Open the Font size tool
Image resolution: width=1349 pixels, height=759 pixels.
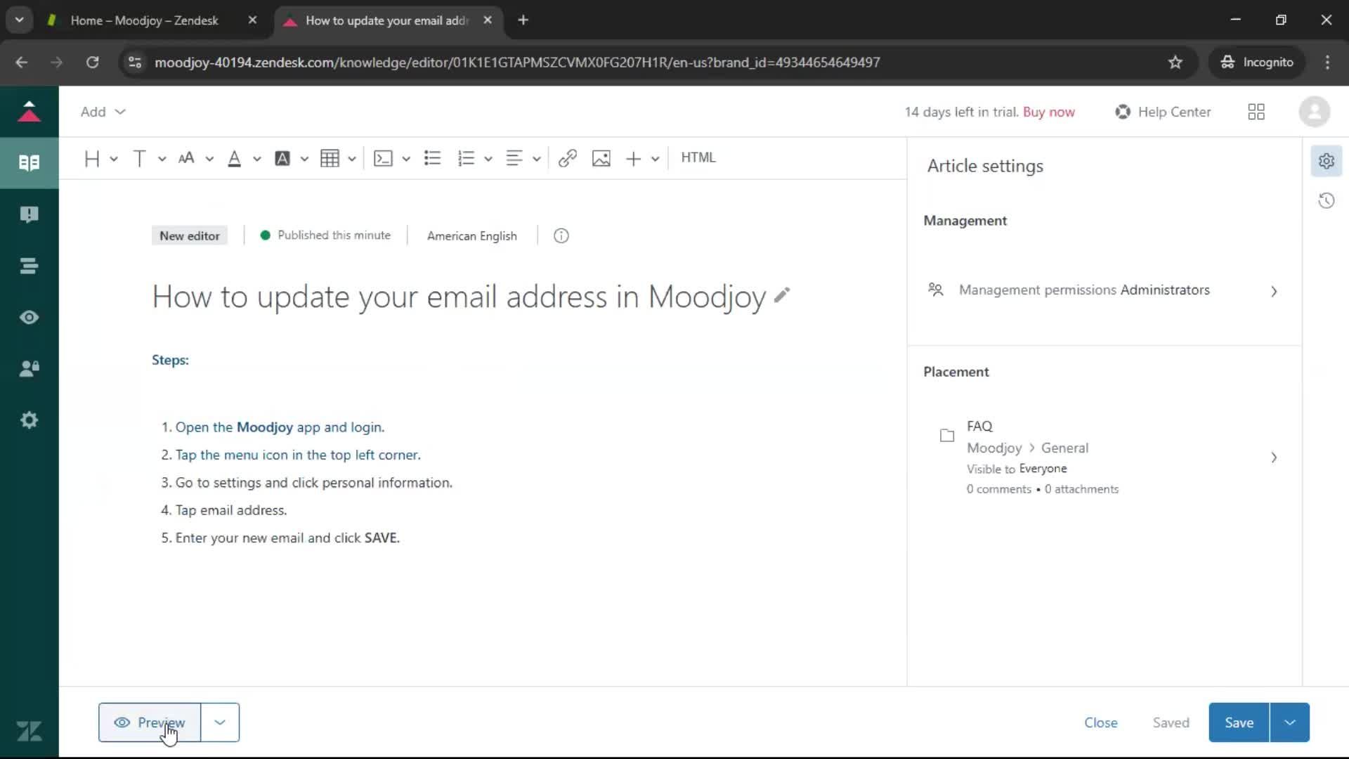tap(186, 158)
